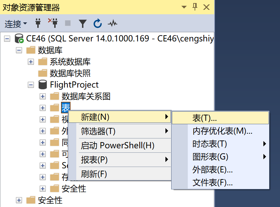
Task: Select the bottom 安全性 tree label
Action: point(50,200)
